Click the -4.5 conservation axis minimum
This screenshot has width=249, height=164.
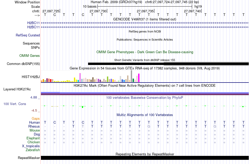tap(34, 111)
